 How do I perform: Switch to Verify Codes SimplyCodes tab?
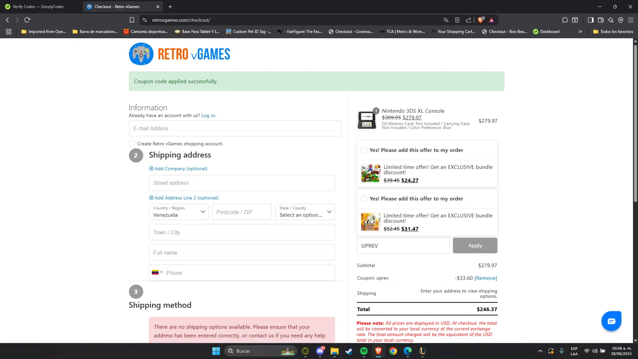(41, 7)
